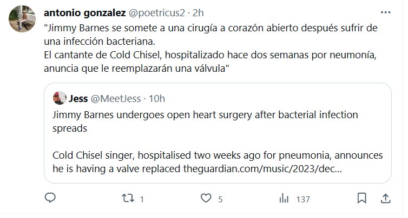
Task: Click the like count of 5
Action: tap(220, 199)
